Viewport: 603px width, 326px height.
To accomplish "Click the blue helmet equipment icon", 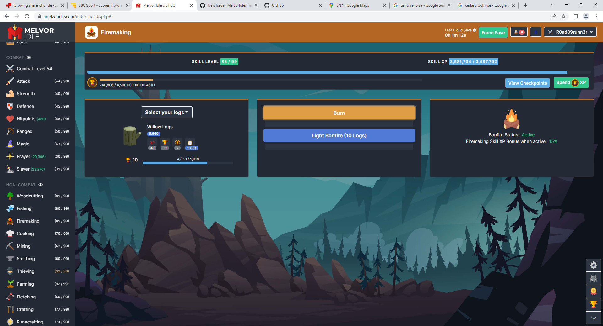I will click(536, 32).
